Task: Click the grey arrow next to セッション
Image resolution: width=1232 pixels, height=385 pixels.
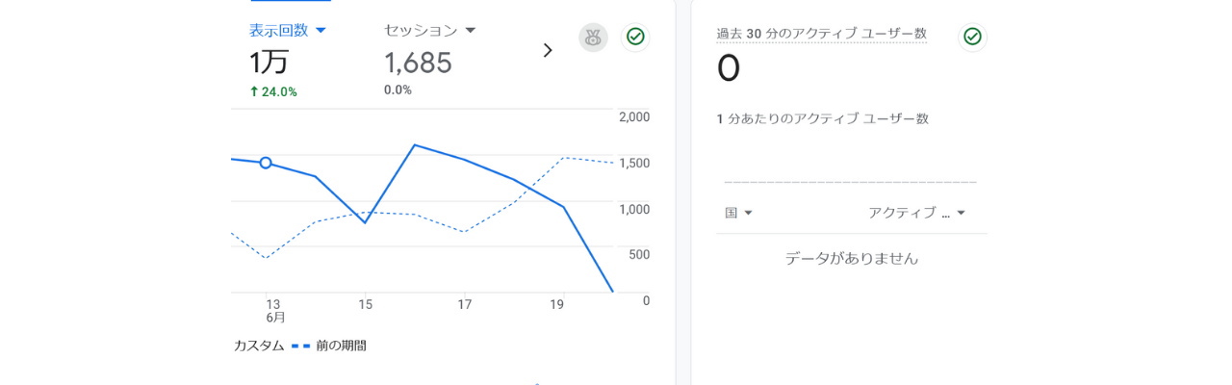Action: (471, 31)
